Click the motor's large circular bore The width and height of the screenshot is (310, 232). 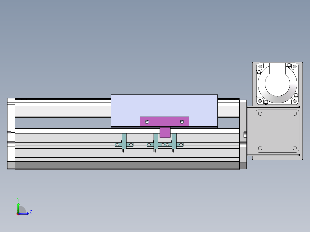coord(278,84)
